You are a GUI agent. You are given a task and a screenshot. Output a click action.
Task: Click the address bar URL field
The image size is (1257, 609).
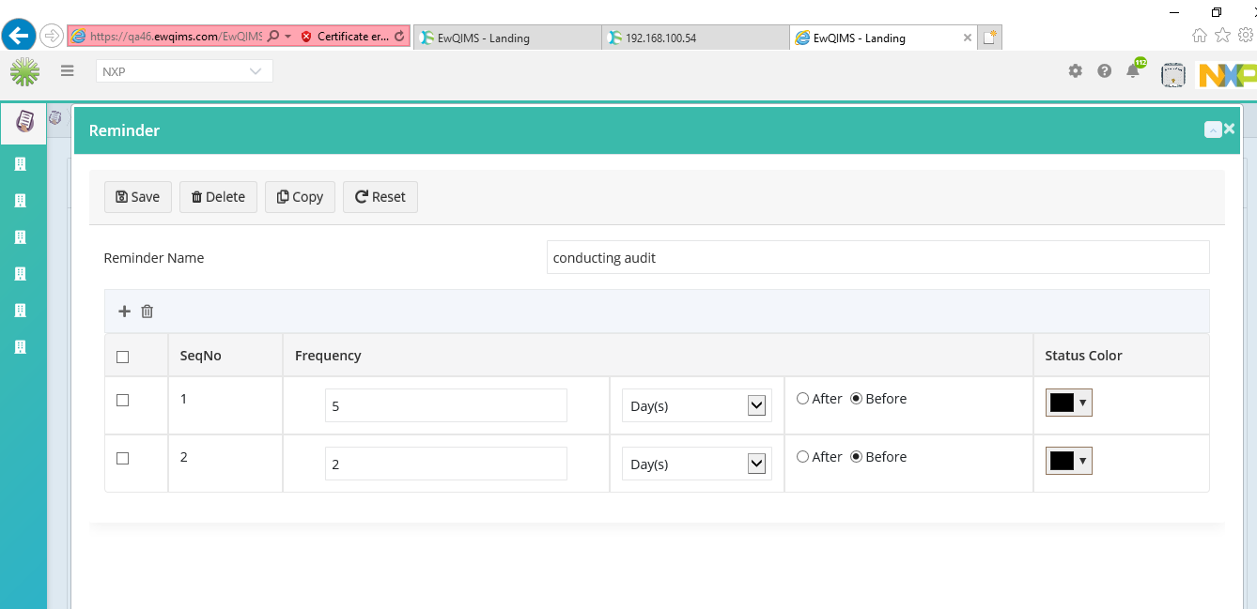pyautogui.click(x=175, y=37)
